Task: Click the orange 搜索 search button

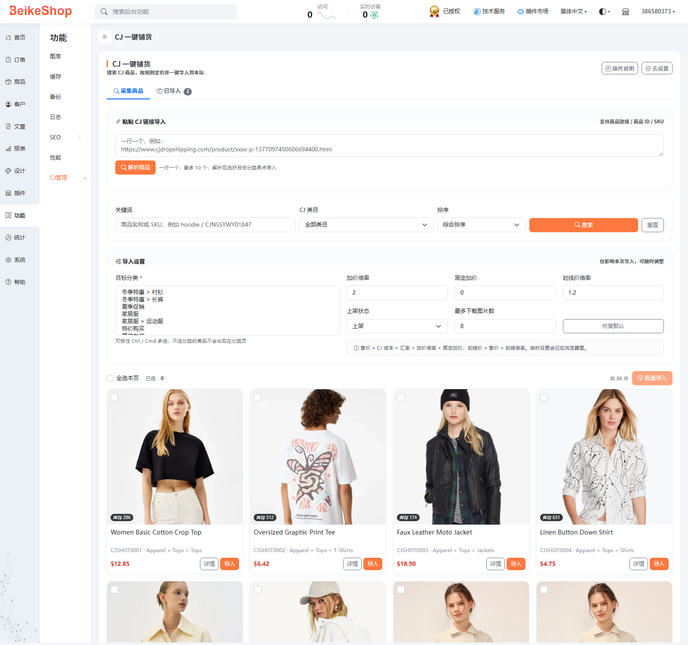Action: [584, 225]
